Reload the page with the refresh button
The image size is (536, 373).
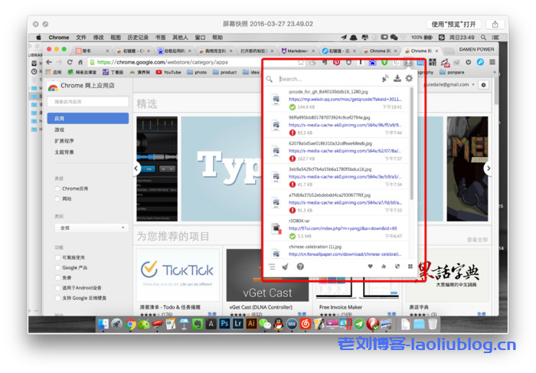(70, 62)
